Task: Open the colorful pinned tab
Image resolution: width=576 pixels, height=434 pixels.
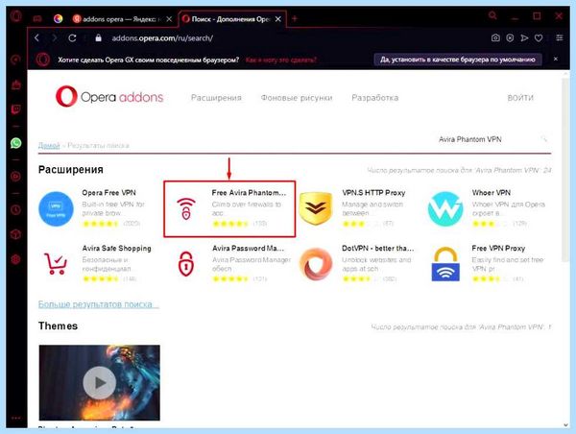Action: pyautogui.click(x=58, y=19)
